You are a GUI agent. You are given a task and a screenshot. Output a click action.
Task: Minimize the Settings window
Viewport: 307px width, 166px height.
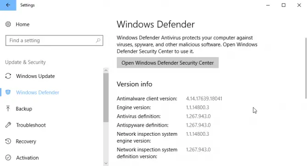click(268, 5)
